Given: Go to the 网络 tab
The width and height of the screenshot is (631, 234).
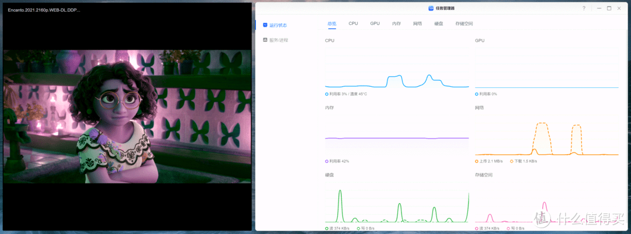Looking at the screenshot, I should [x=418, y=24].
